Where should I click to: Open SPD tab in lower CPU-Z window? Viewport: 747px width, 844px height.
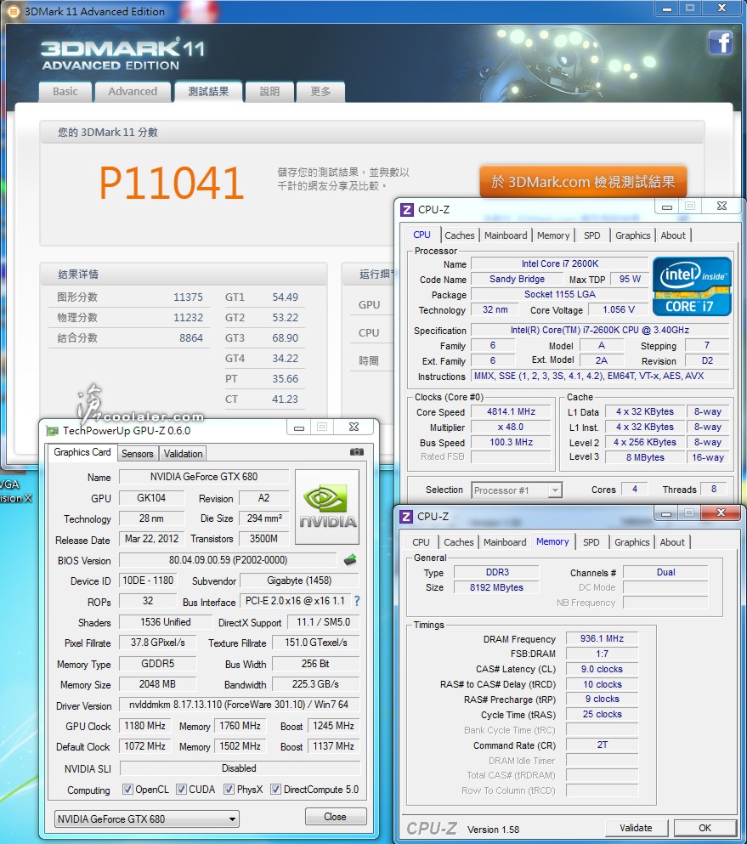pyautogui.click(x=591, y=542)
